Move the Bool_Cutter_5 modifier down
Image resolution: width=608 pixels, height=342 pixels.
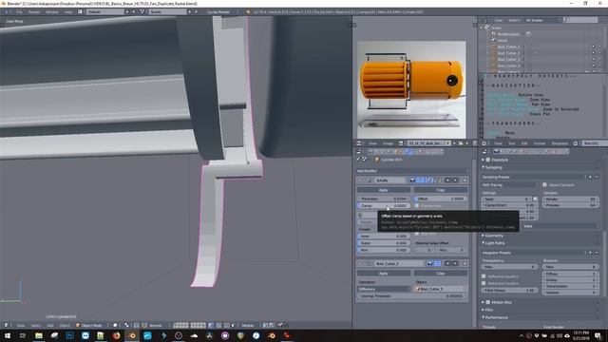click(x=456, y=264)
